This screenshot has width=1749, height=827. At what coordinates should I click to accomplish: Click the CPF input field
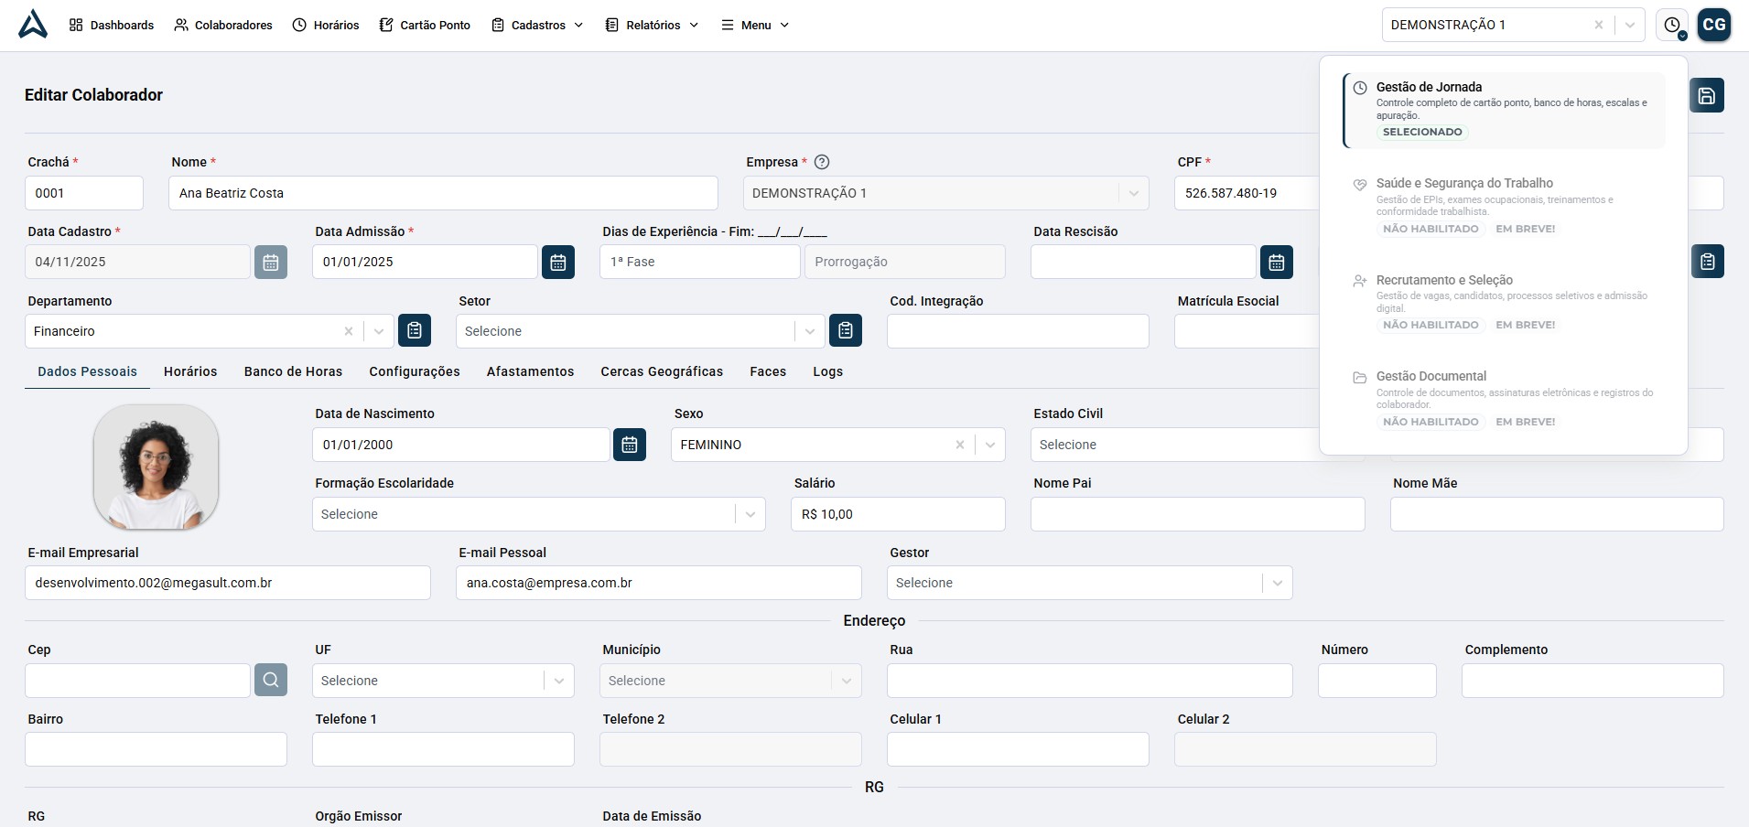(x=1246, y=193)
